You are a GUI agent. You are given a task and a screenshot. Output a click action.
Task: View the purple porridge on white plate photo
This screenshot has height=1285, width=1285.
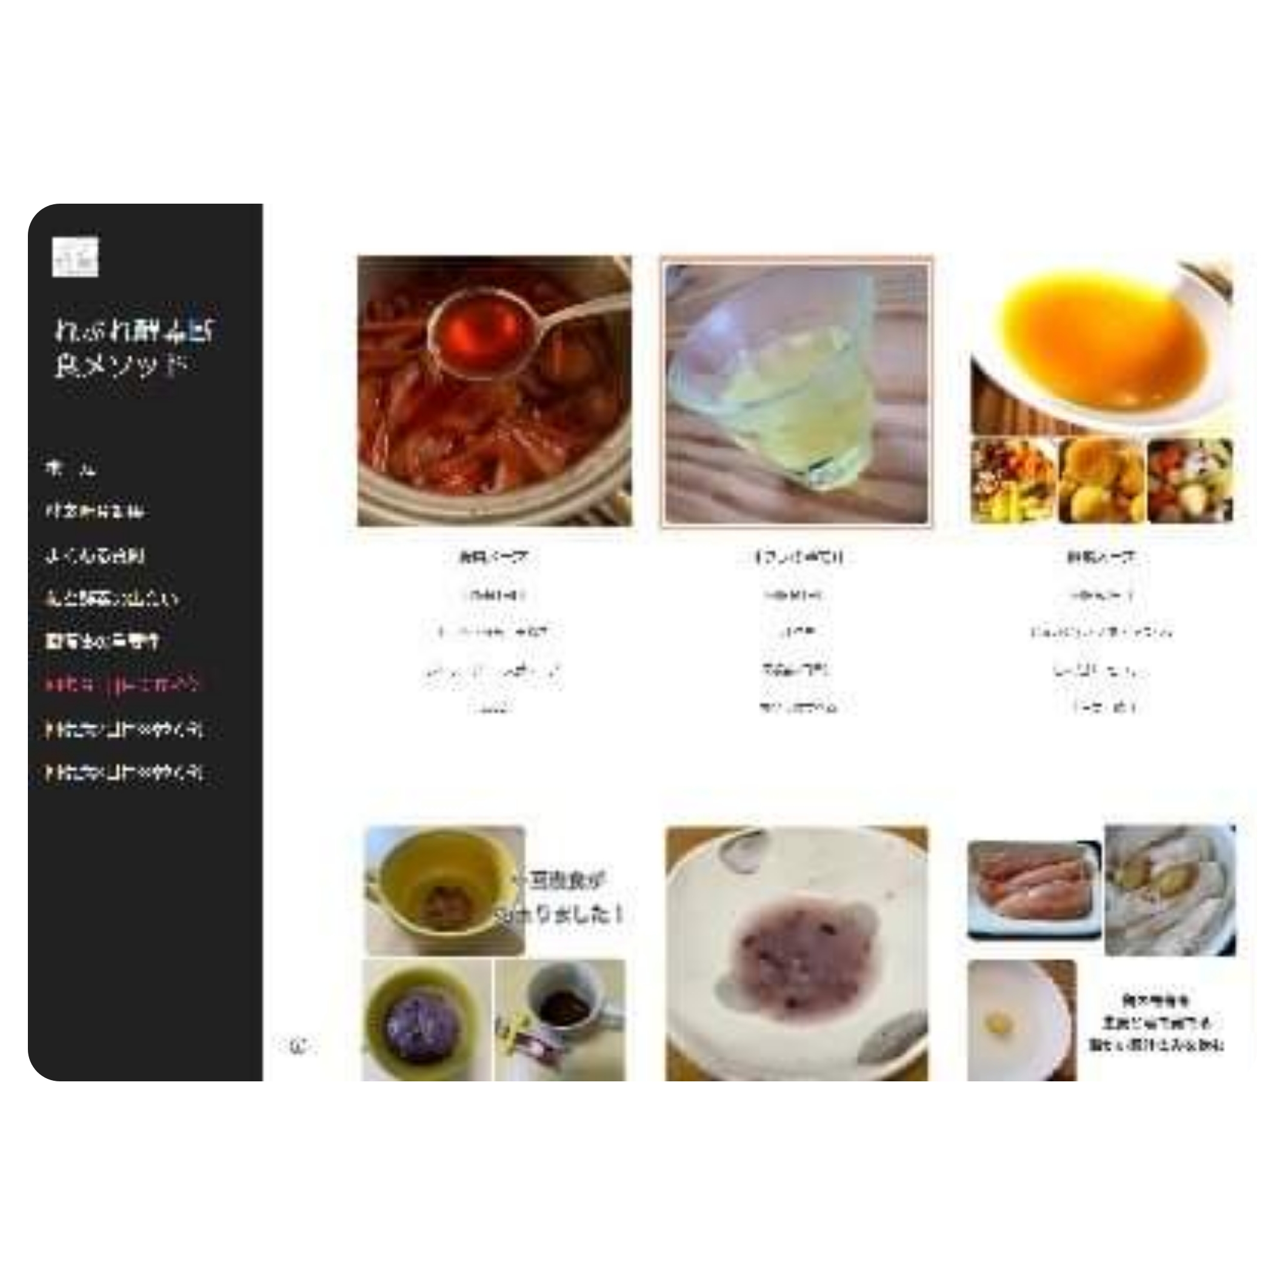click(797, 953)
